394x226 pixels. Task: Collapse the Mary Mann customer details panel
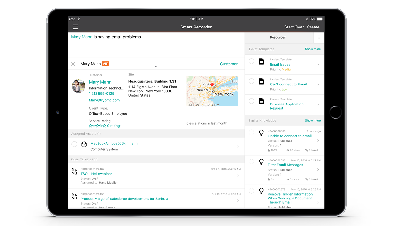(156, 66)
